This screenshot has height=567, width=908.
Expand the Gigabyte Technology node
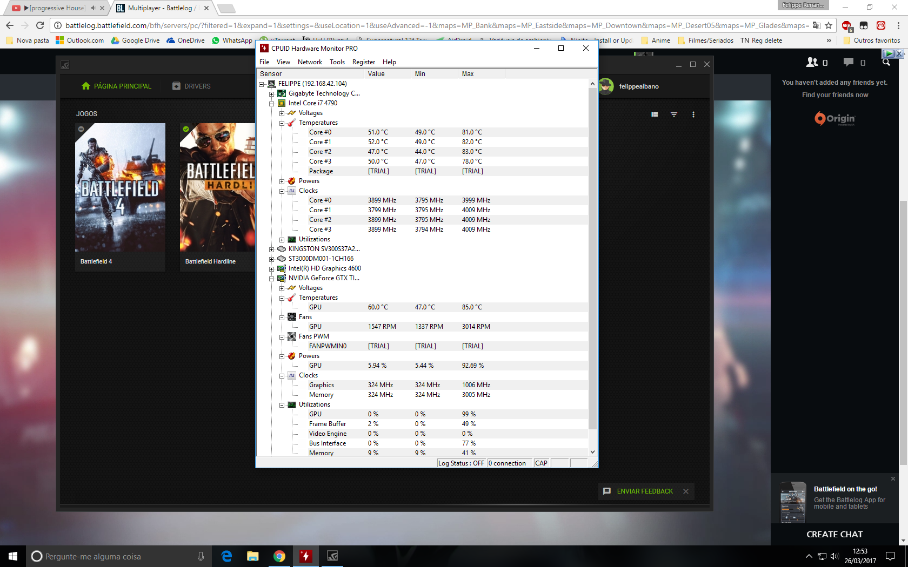coord(272,94)
